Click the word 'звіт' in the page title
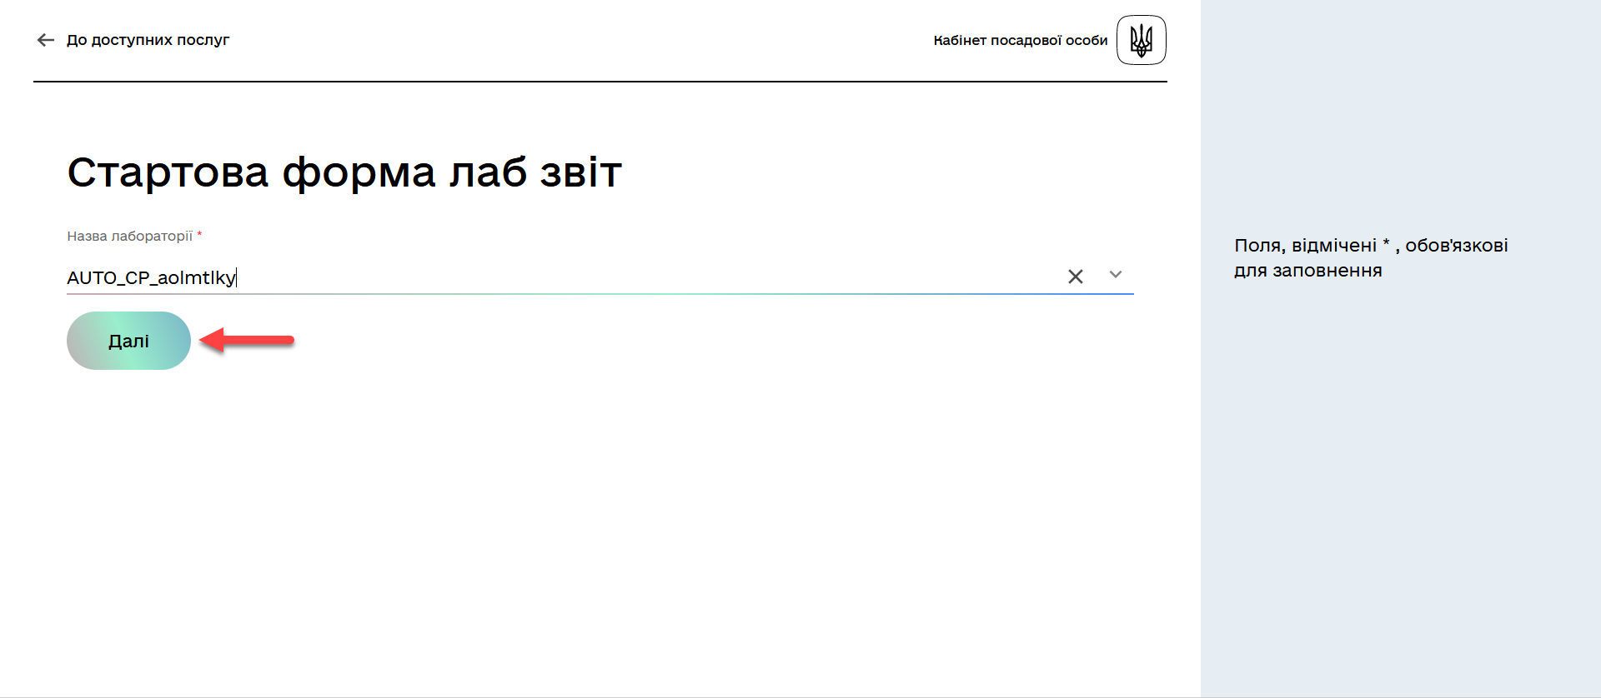 click(x=580, y=172)
